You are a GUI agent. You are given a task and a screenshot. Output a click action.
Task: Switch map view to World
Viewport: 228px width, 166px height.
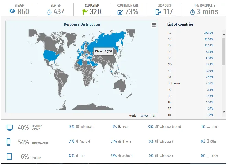tap(133, 116)
